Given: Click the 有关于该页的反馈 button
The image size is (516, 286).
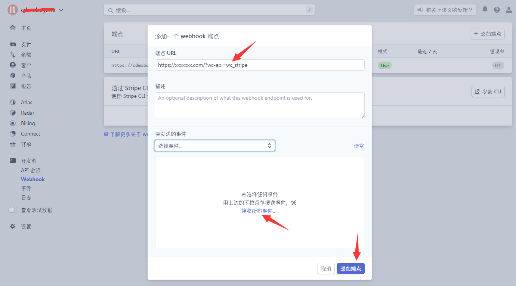Looking at the screenshot, I should point(445,10).
